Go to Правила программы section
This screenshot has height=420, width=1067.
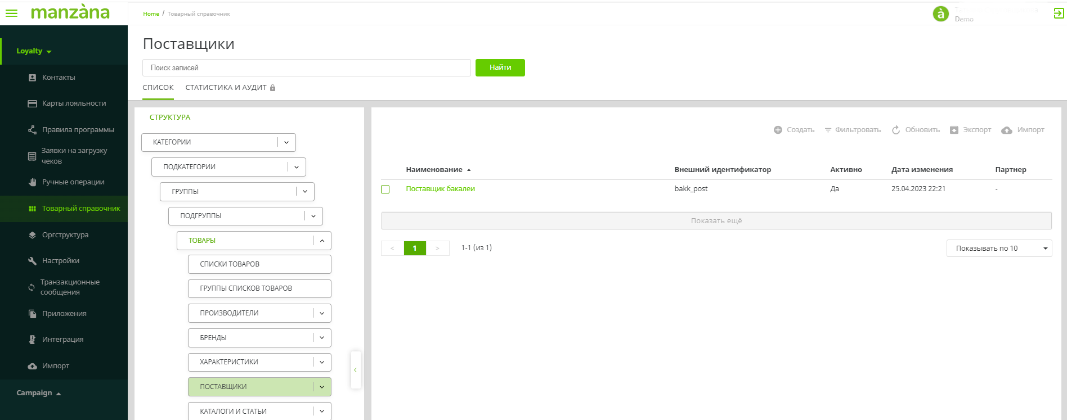pos(78,130)
